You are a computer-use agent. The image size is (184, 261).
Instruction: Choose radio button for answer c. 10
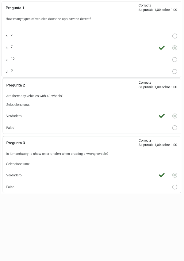tap(174, 59)
